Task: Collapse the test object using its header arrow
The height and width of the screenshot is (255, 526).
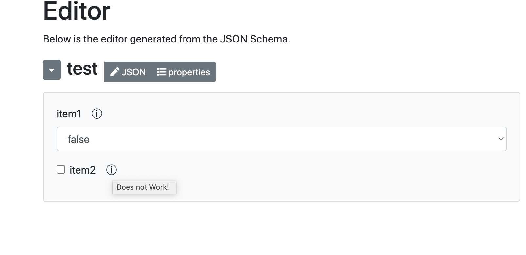Action: click(51, 70)
